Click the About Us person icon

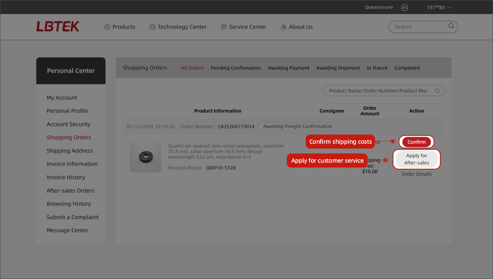point(284,27)
